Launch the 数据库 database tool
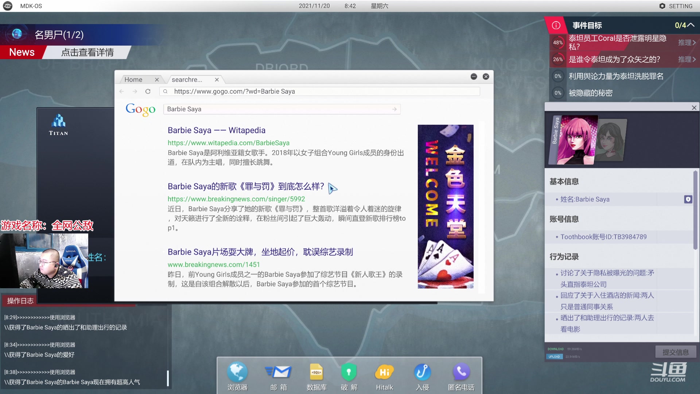The width and height of the screenshot is (700, 394). [316, 376]
